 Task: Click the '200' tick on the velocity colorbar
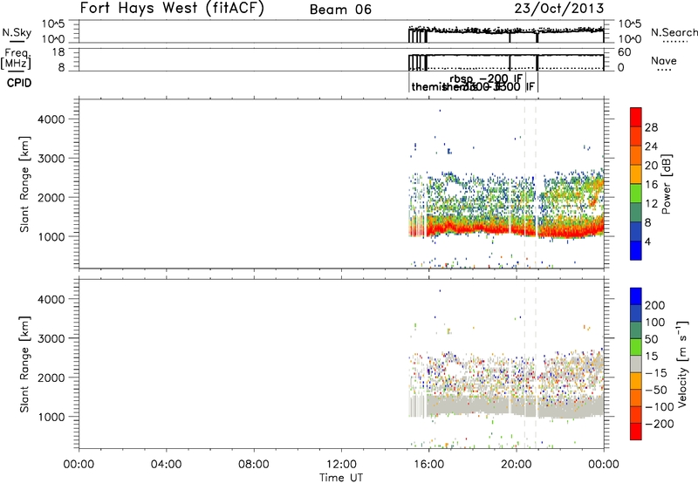coord(655,305)
